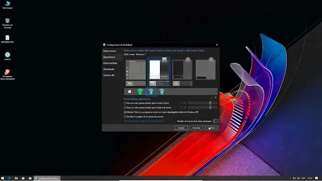Open the Este equipo desktop icon
The image size is (322, 181).
(x=8, y=5)
